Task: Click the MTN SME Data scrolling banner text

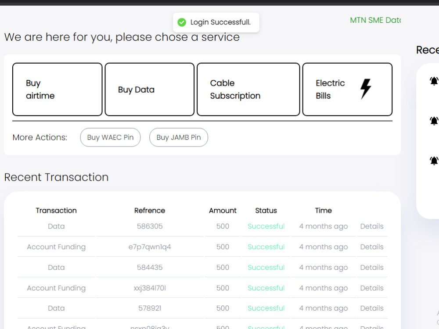Action: pos(375,20)
